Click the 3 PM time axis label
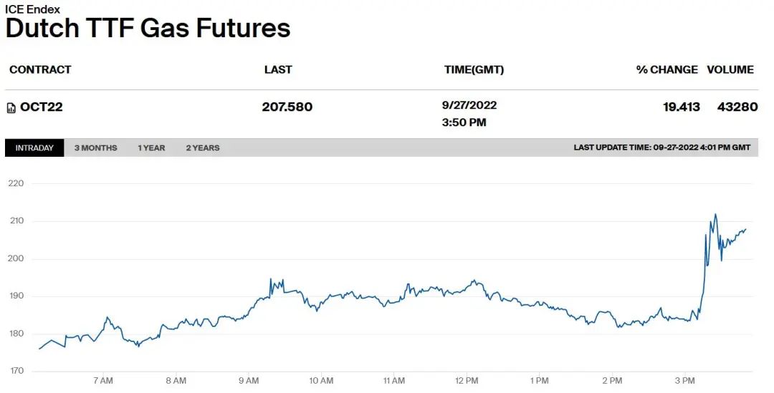The width and height of the screenshot is (774, 393). 684,380
